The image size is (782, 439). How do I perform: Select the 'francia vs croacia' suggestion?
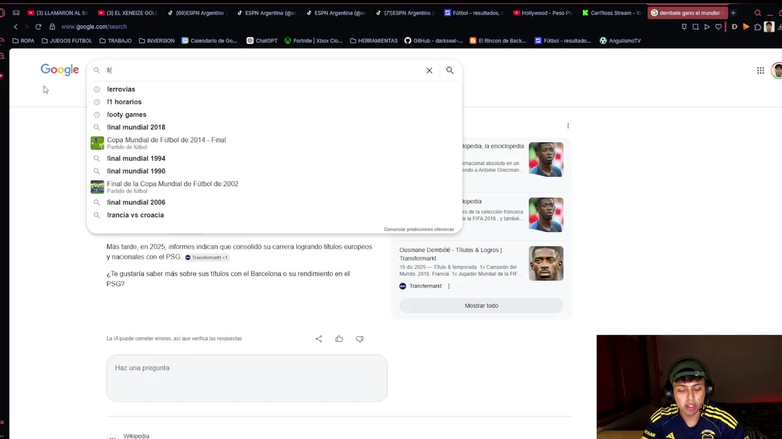tap(274, 215)
